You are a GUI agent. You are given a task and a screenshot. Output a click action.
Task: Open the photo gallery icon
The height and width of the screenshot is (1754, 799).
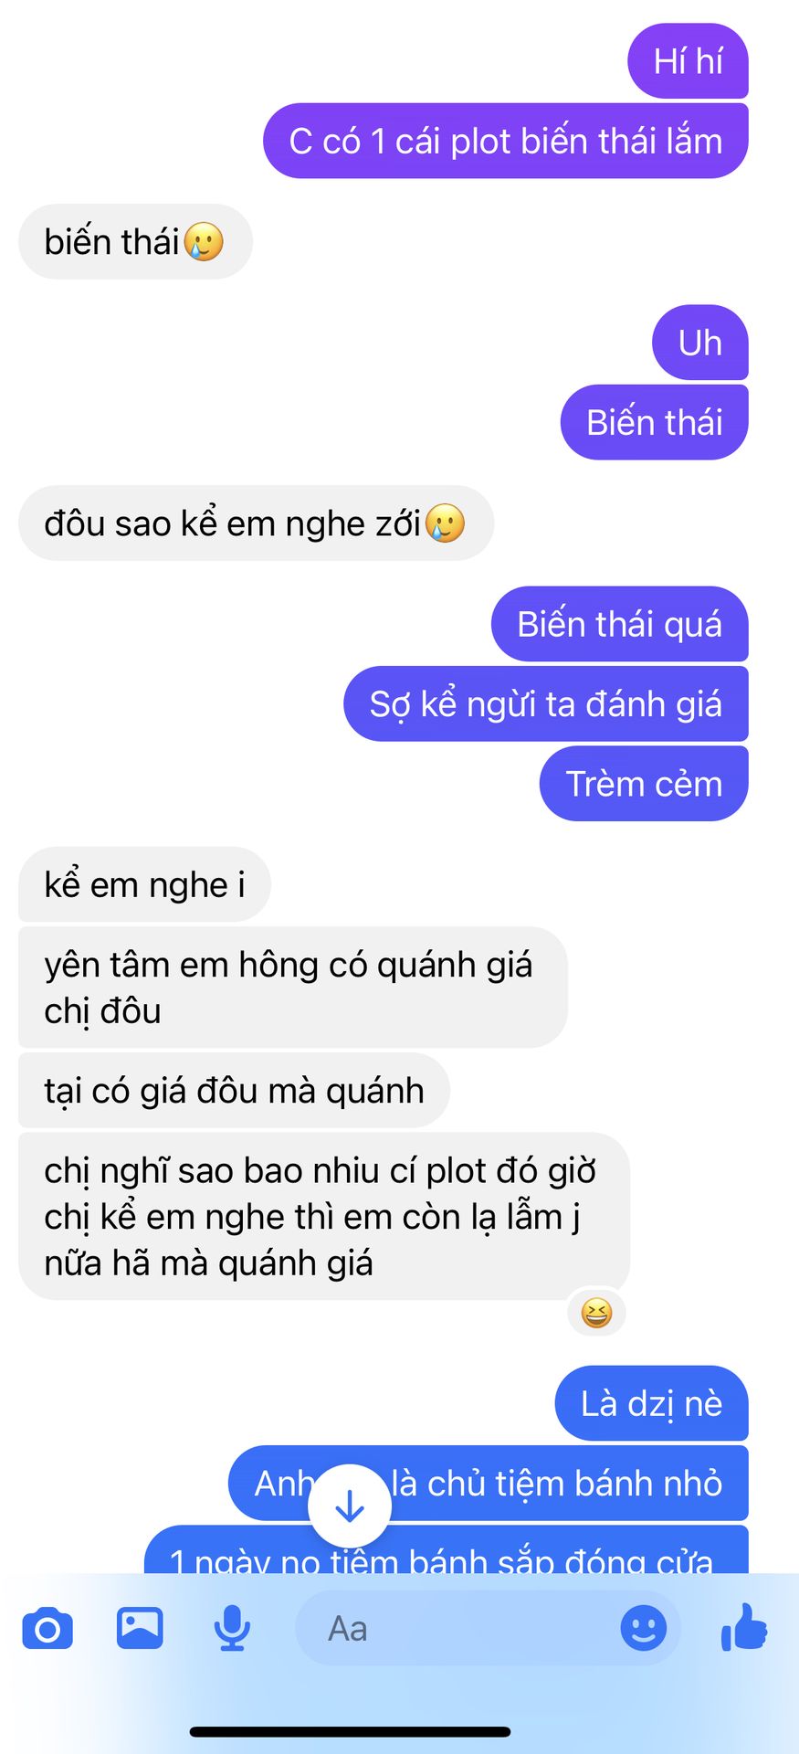pyautogui.click(x=140, y=1628)
